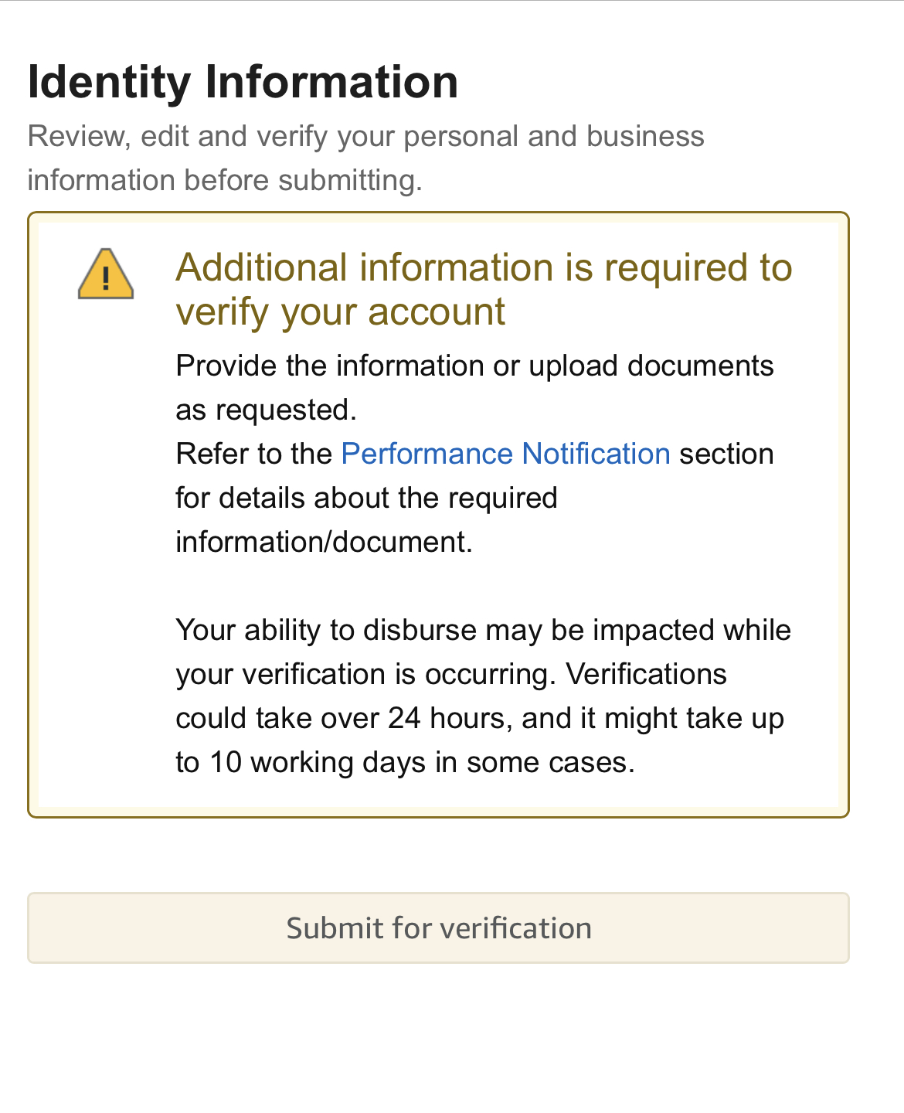Click the Identity Information heading
904x1113 pixels.
243,82
